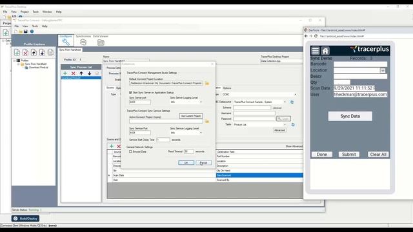Open Sync Server Logging Level dropdown
The height and width of the screenshot is (232, 413).
(x=201, y=102)
